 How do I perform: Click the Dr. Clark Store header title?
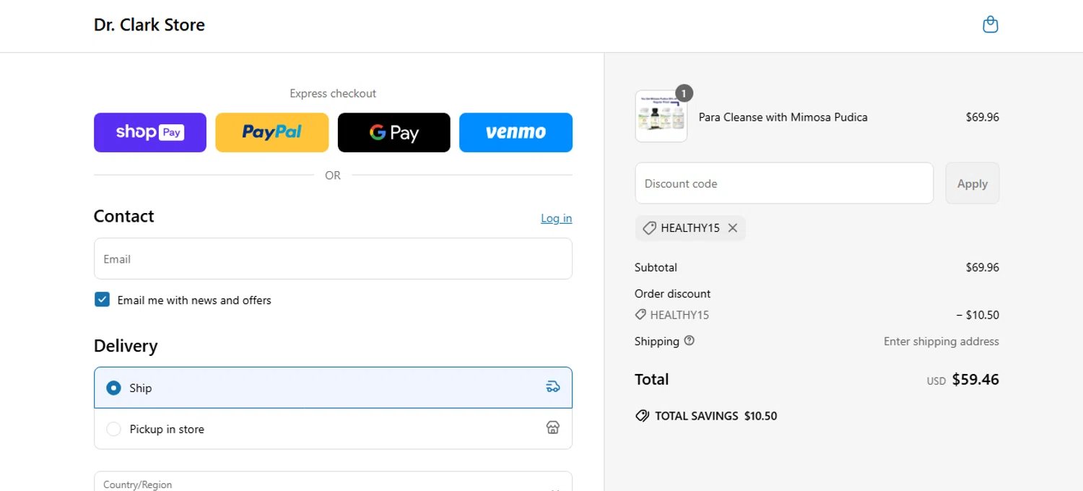click(x=149, y=25)
